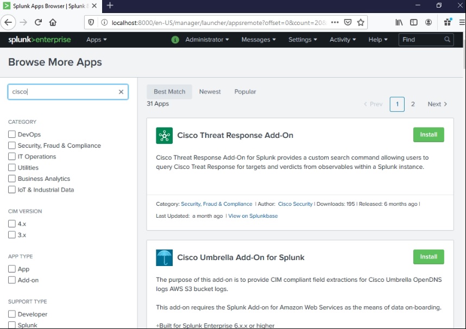Click the Cisco Umbrella app icon
This screenshot has height=329, width=466.
click(165, 258)
